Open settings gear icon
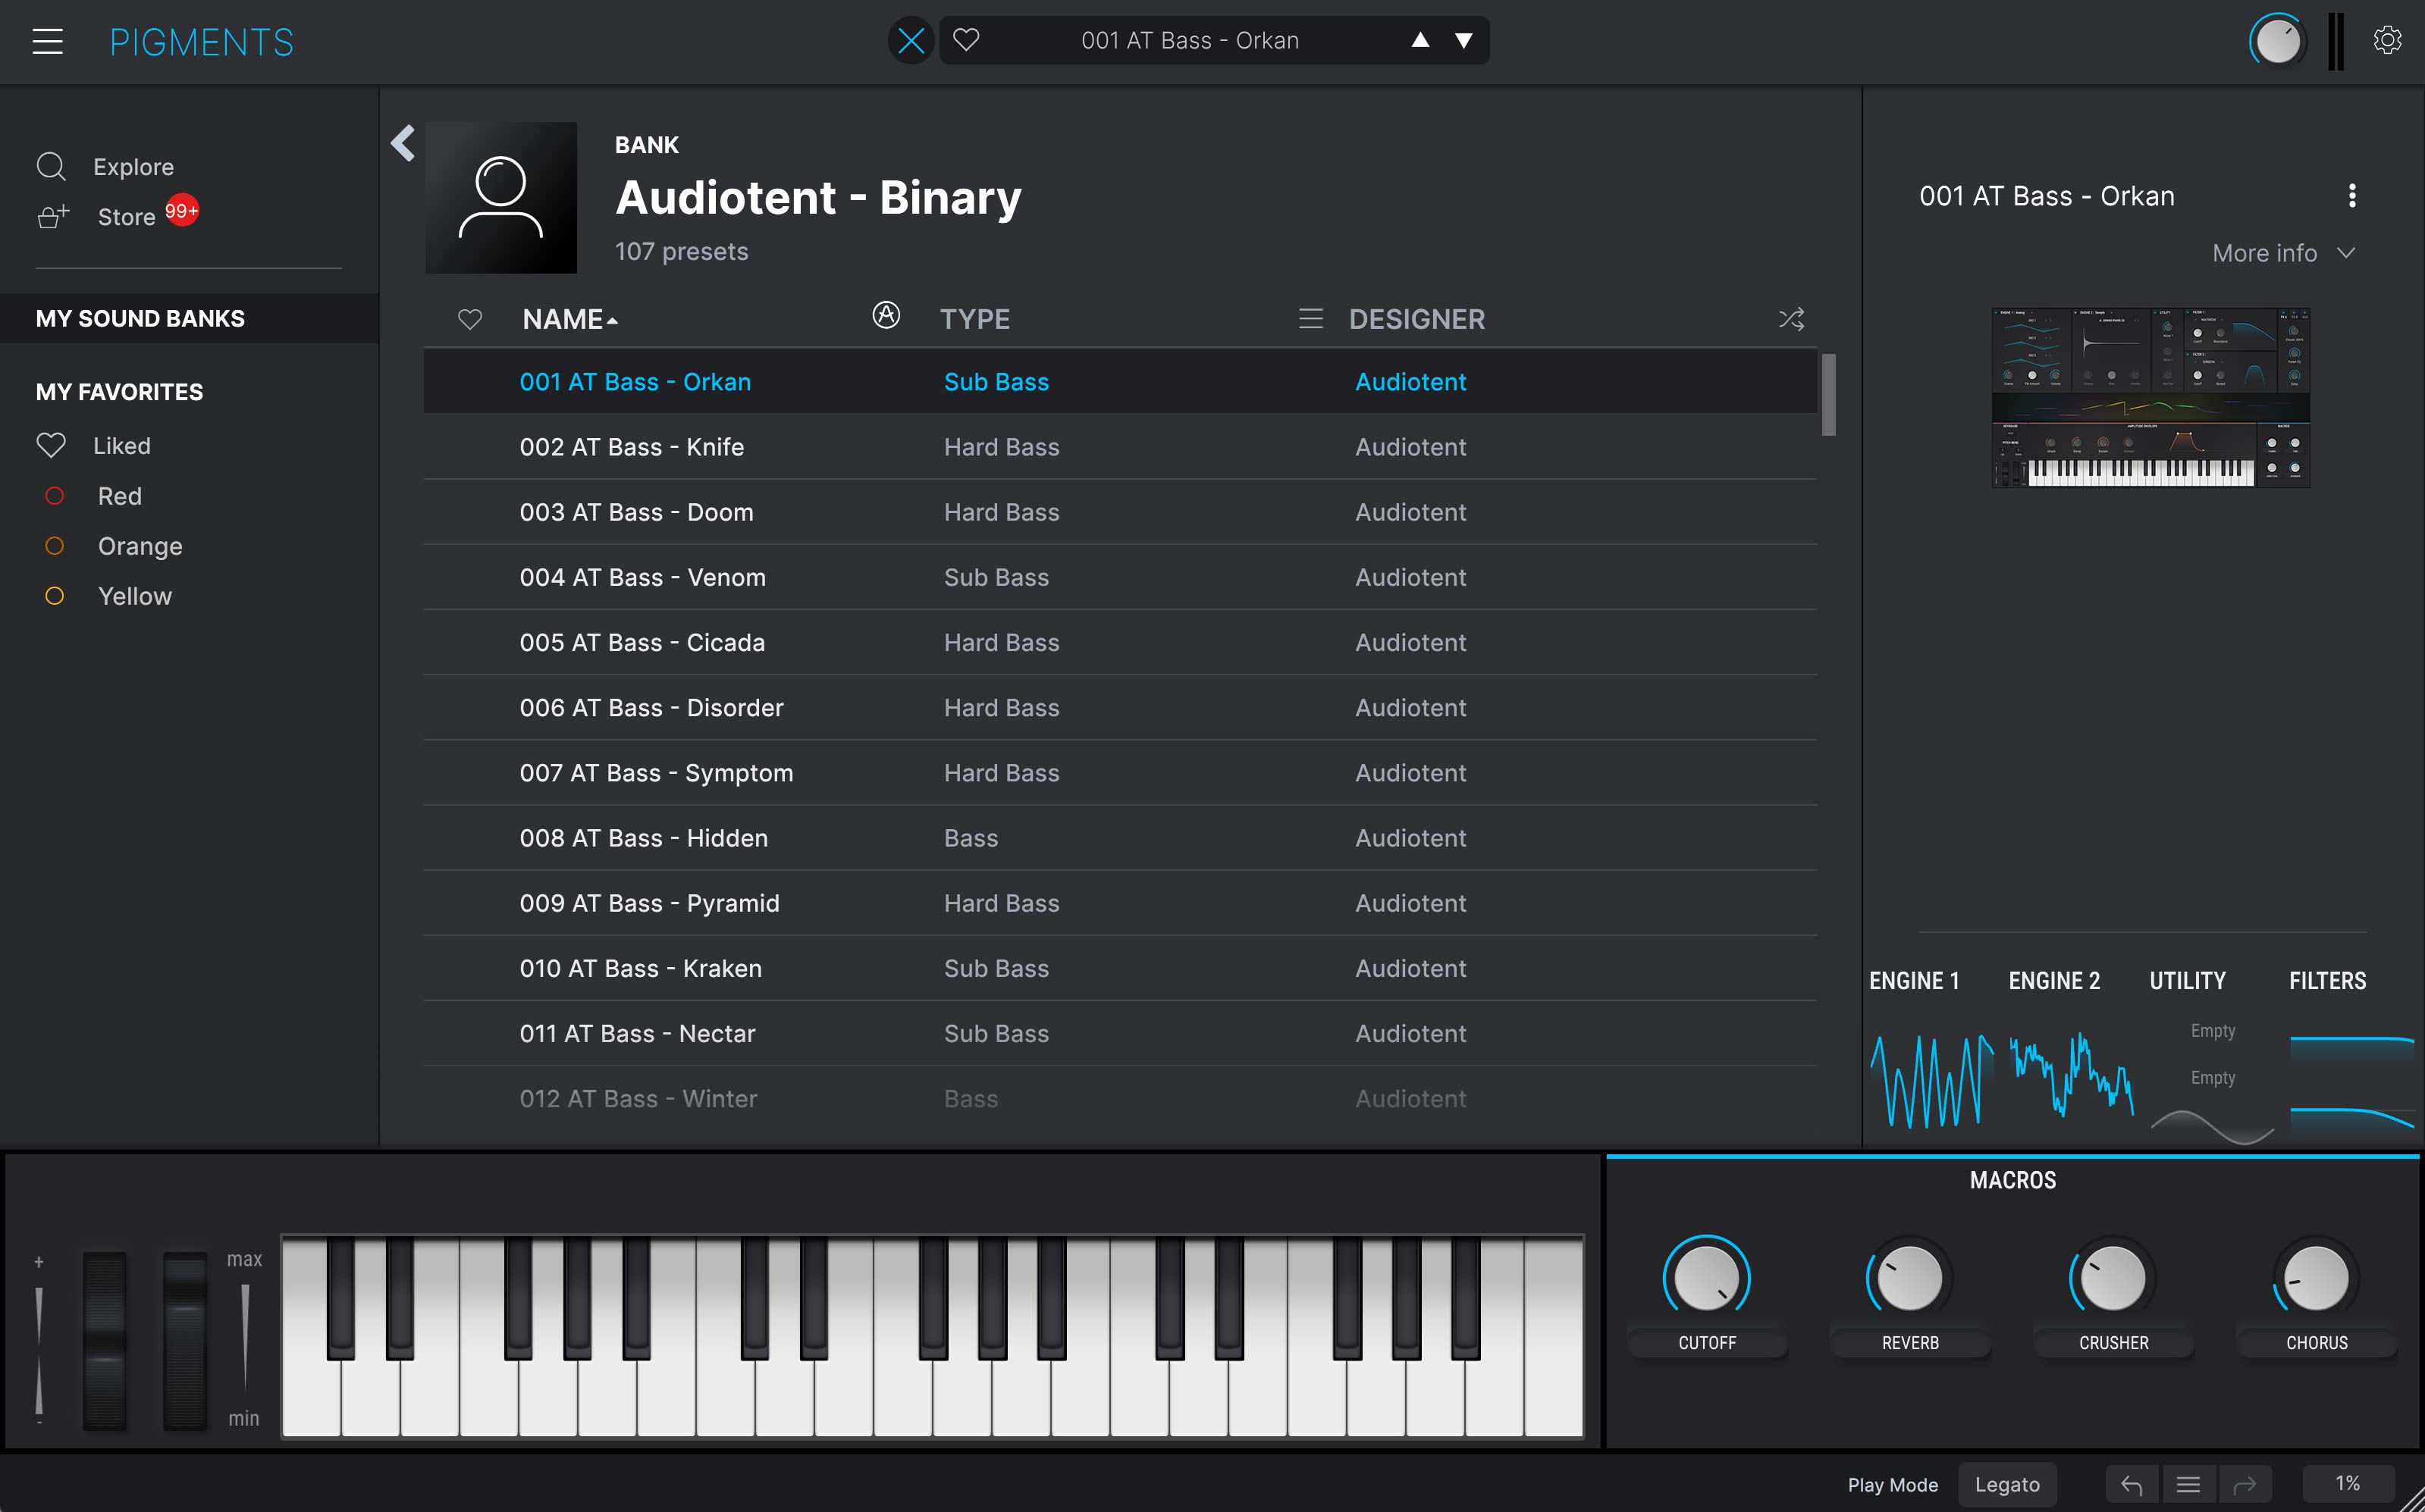The height and width of the screenshot is (1512, 2425). 2387,40
